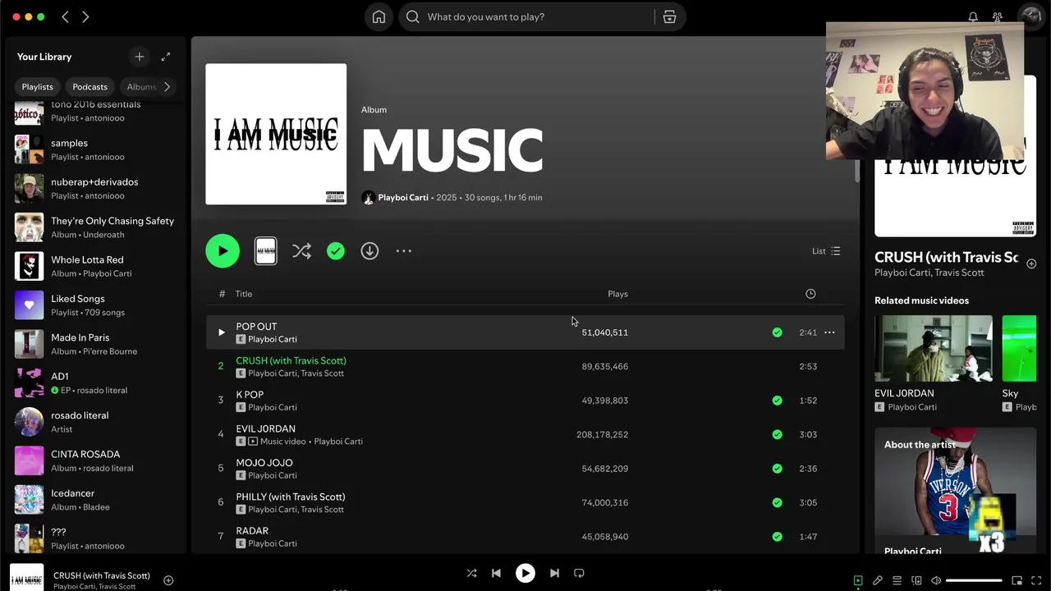Open Liked Songs playlist
This screenshot has height=591, width=1051.
(x=97, y=305)
